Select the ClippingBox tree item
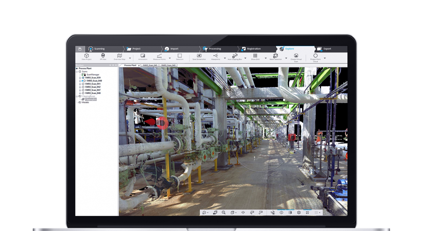Screen dimensions: 426x231 (91, 99)
